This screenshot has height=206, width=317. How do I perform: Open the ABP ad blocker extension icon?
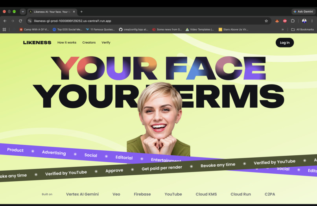click(x=285, y=21)
